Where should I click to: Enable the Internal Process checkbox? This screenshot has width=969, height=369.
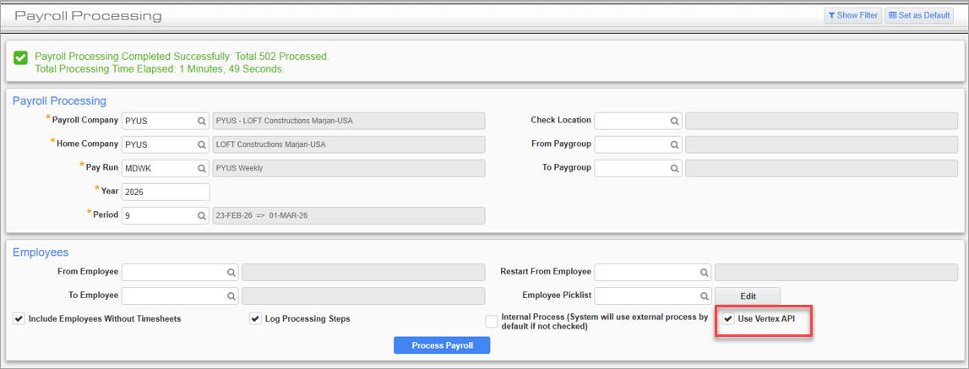[x=492, y=322]
